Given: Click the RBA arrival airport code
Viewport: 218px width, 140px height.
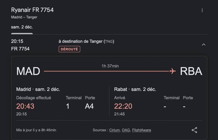Looking at the screenshot, I should (191, 71).
